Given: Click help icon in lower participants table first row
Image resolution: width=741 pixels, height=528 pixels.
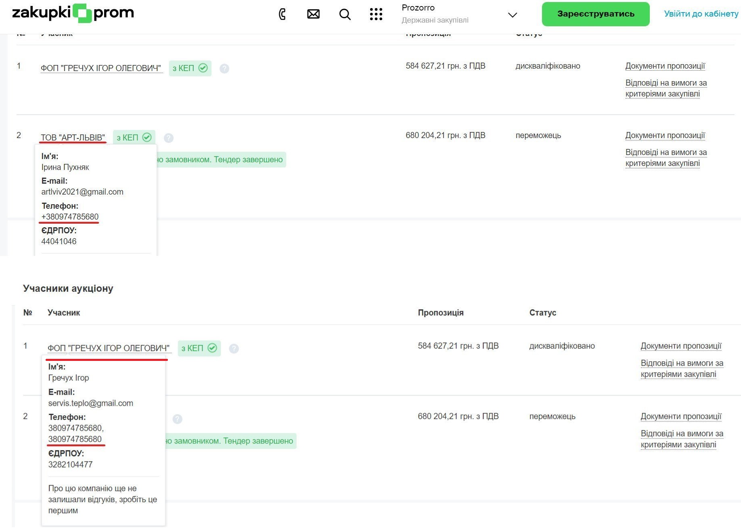Looking at the screenshot, I should [234, 348].
